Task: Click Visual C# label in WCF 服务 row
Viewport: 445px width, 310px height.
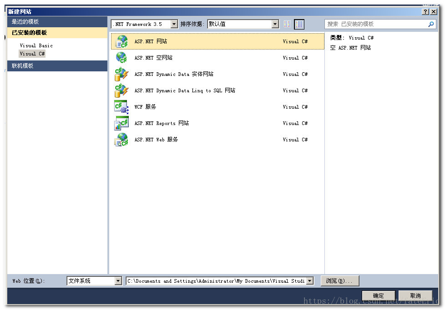Action: coord(295,107)
